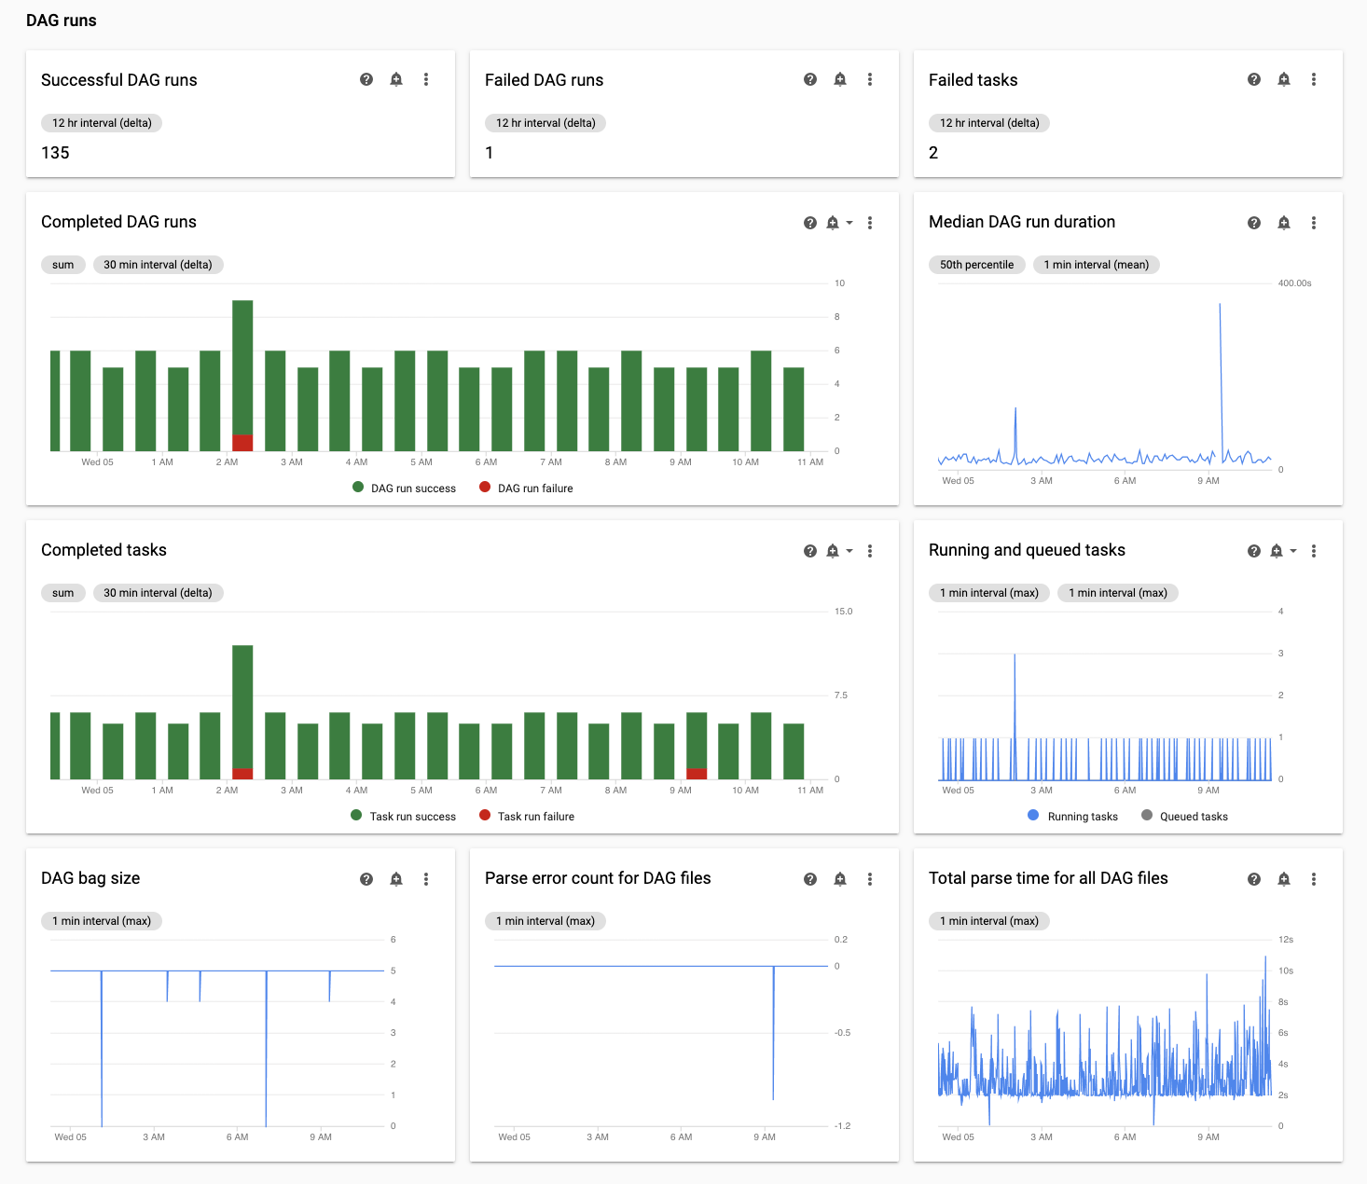1367x1184 pixels.
Task: Click alert bell on Running and queued tasks
Action: 1277,551
